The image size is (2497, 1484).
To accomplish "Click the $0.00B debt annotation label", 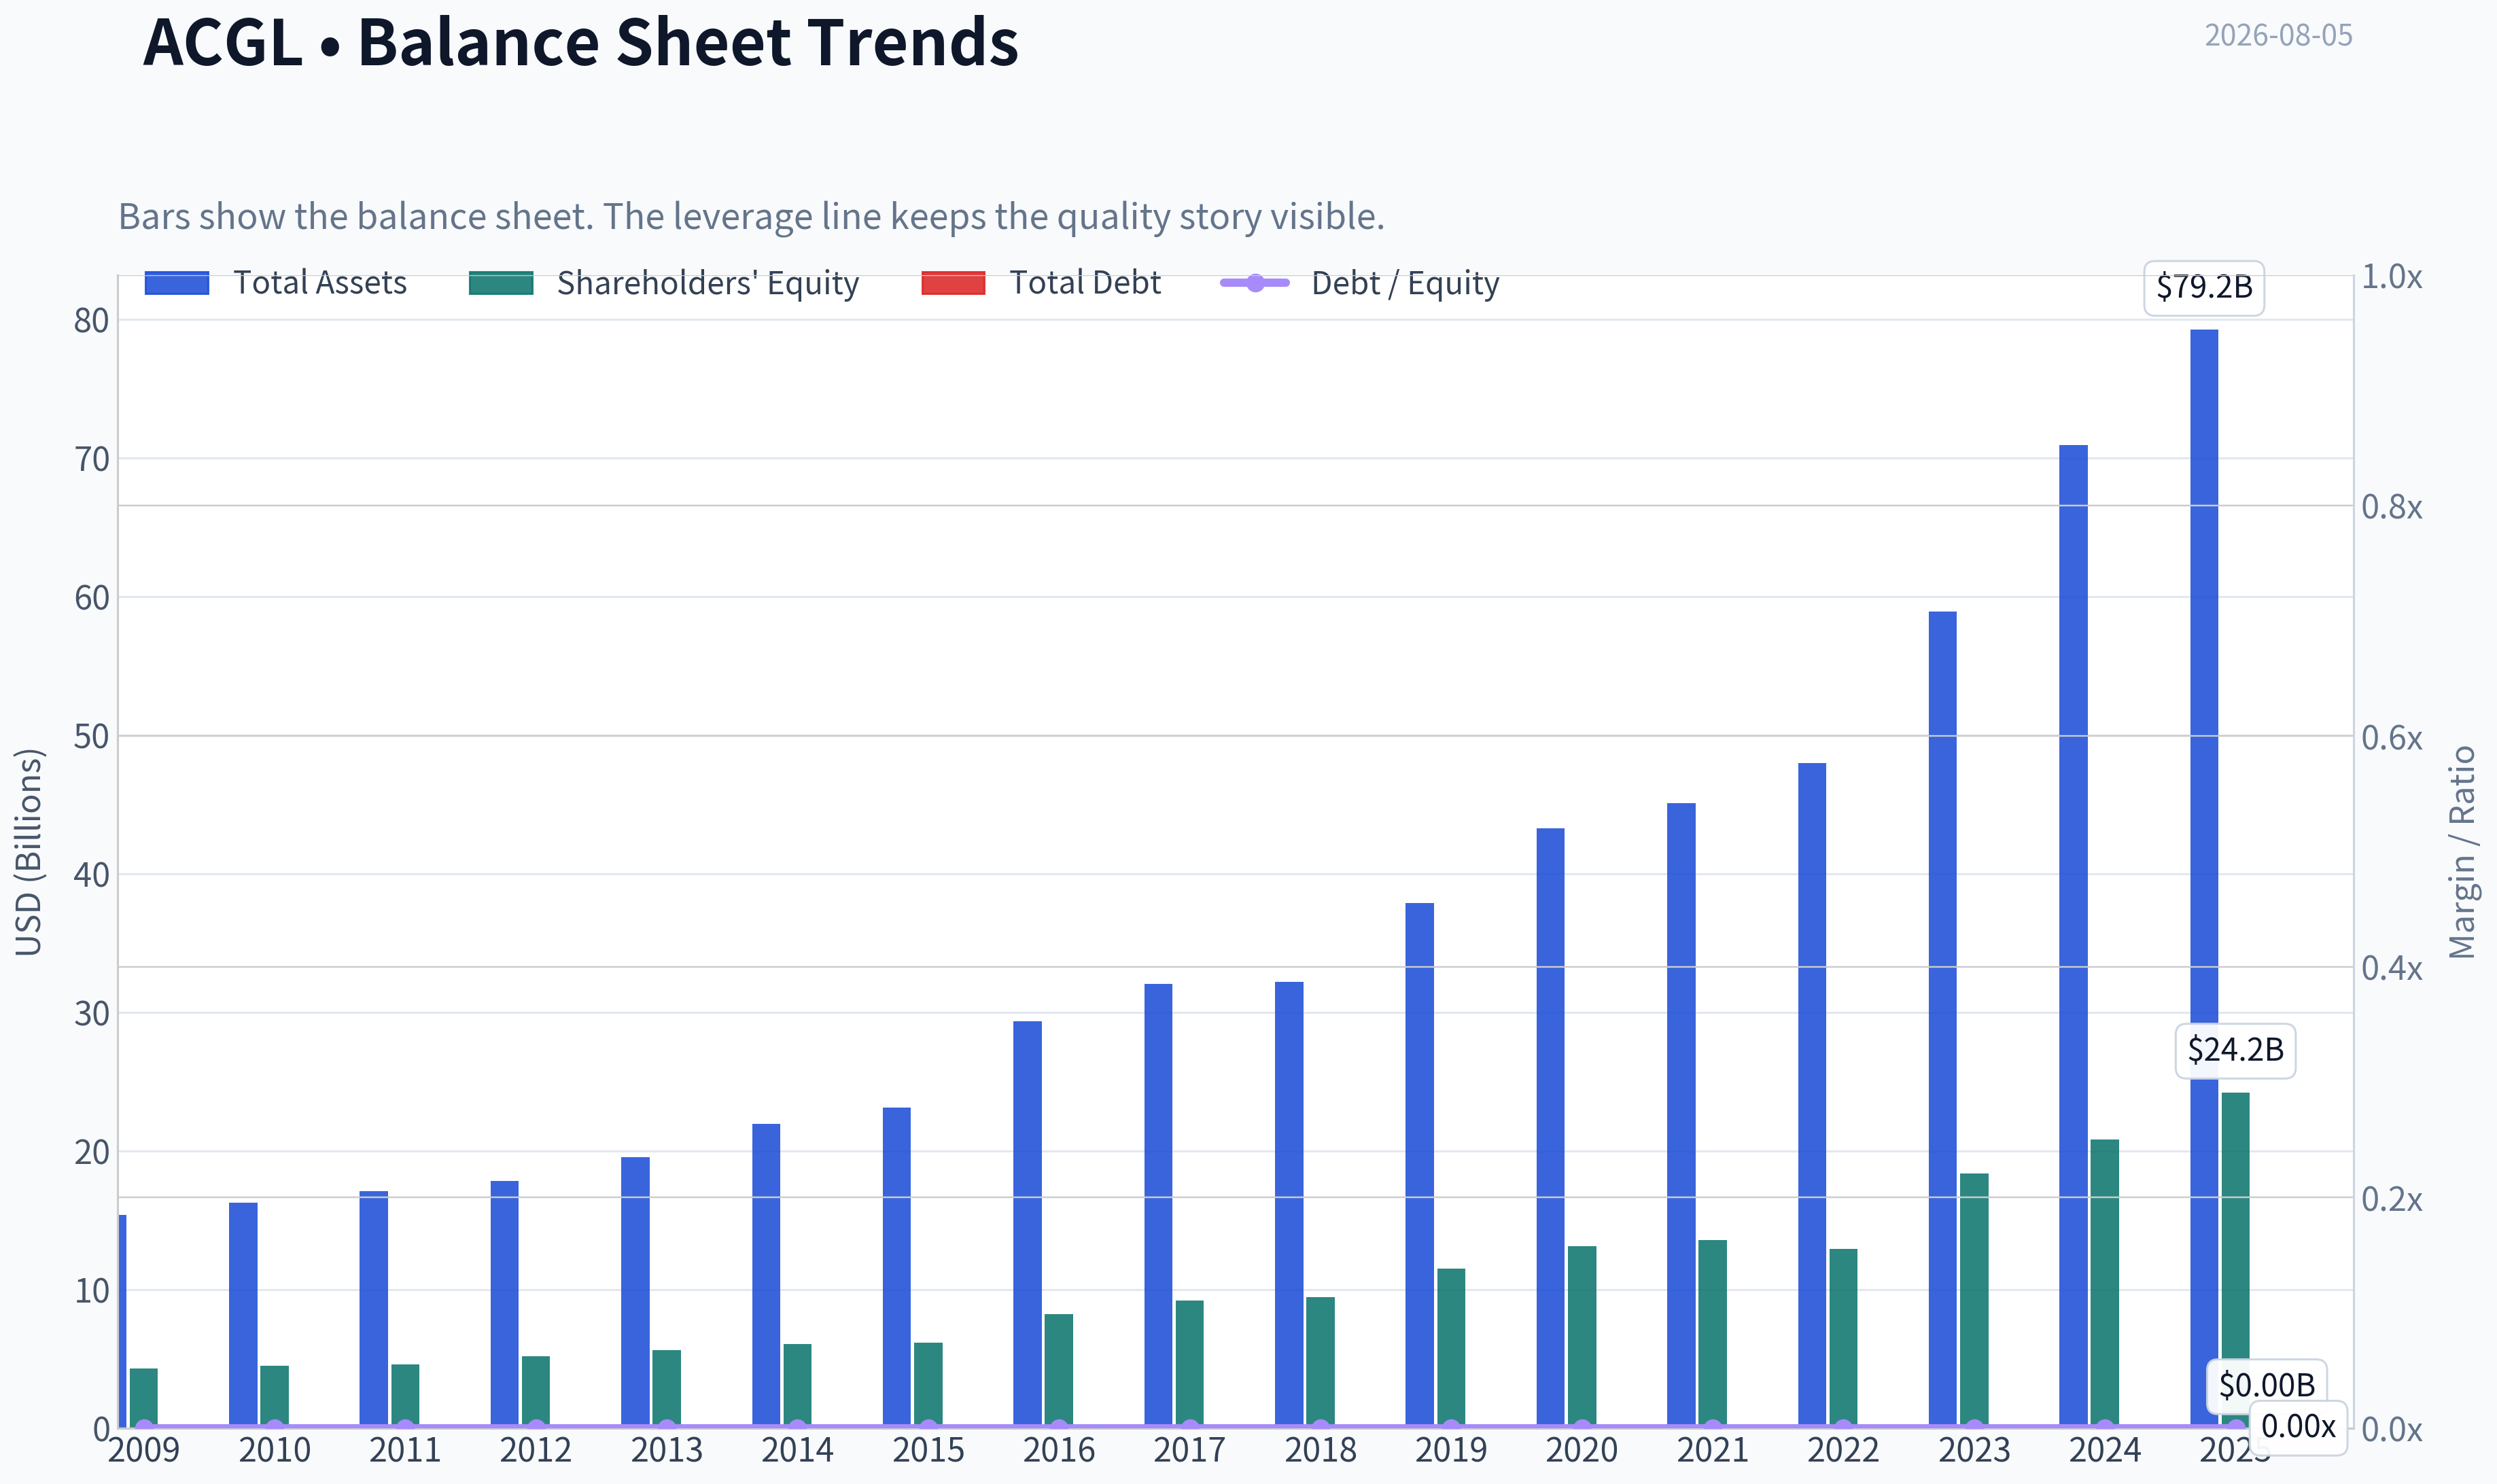I will click(x=2266, y=1385).
